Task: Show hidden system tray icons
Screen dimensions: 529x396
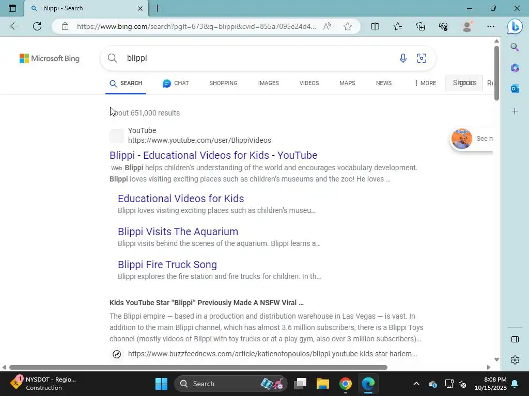Action: click(416, 384)
